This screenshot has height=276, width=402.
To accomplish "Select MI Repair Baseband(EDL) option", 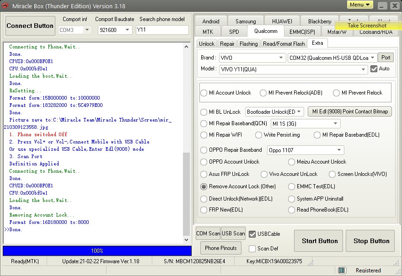I will [317, 135].
